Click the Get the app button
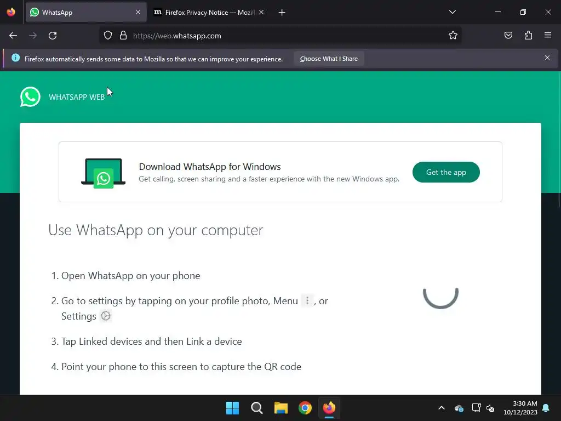The image size is (561, 421). (x=446, y=172)
